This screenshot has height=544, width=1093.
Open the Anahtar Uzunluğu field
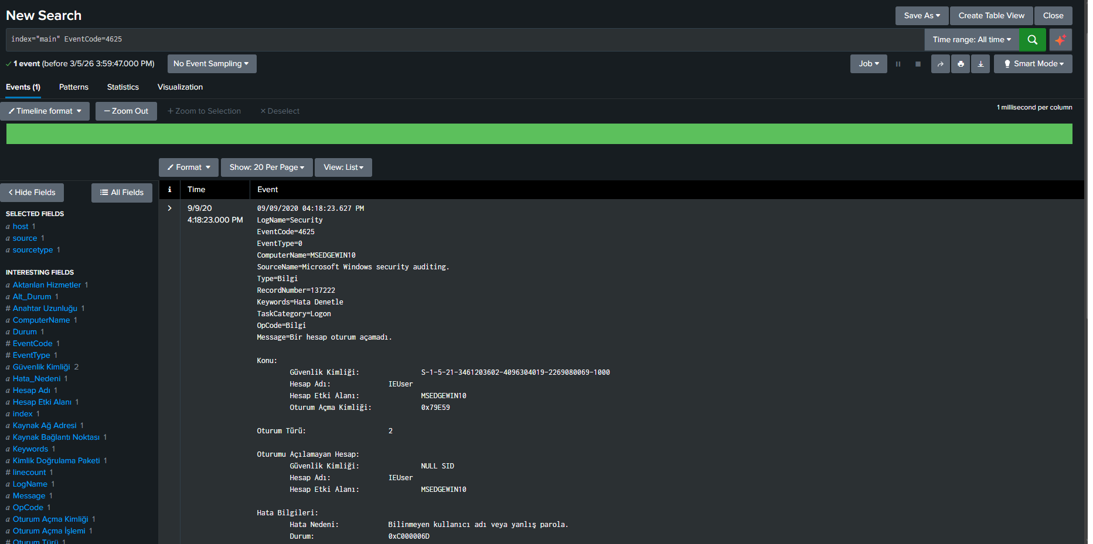coord(45,309)
